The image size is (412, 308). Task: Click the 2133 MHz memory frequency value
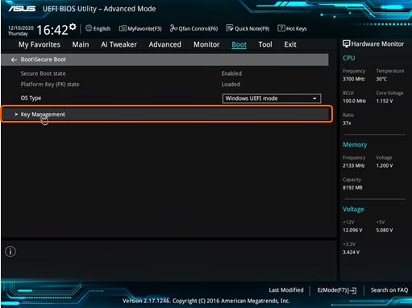pos(354,165)
